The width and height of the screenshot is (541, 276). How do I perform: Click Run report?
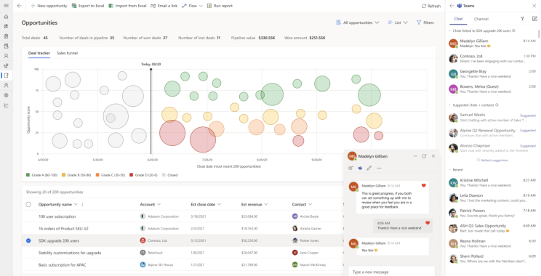coord(220,6)
